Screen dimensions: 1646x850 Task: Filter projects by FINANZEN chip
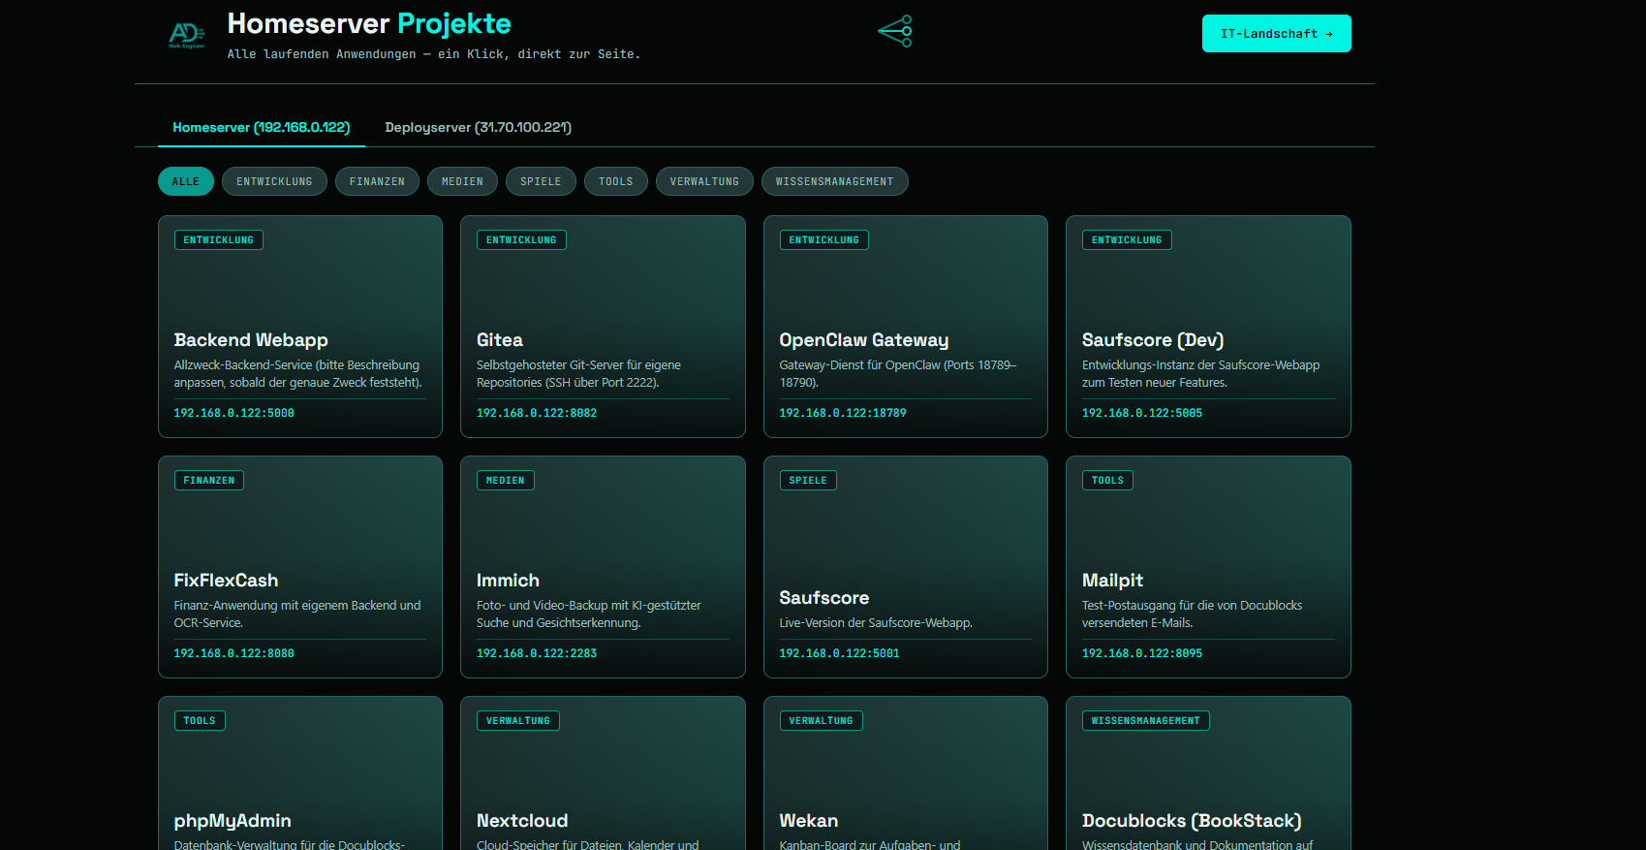pyautogui.click(x=377, y=181)
